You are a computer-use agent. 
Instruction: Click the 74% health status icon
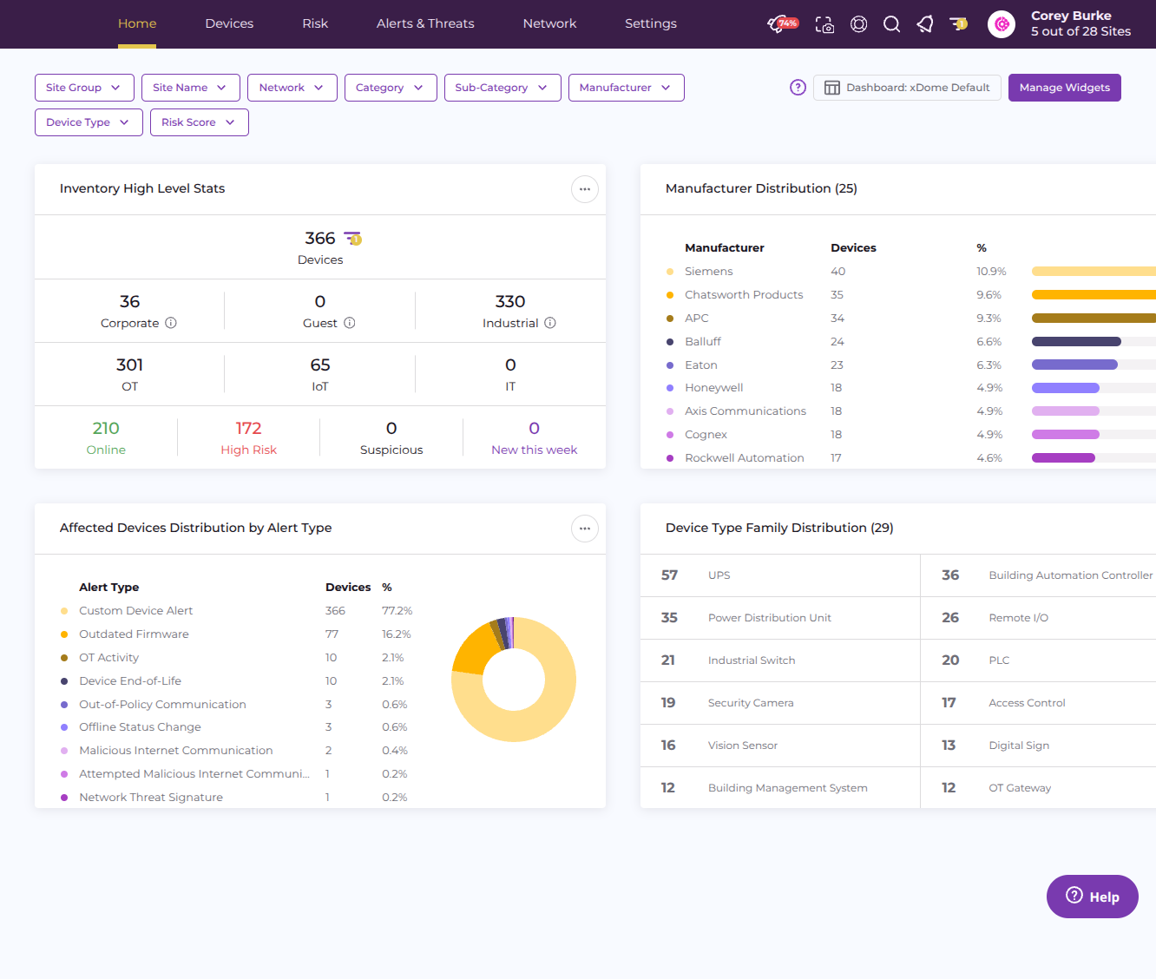click(x=783, y=23)
